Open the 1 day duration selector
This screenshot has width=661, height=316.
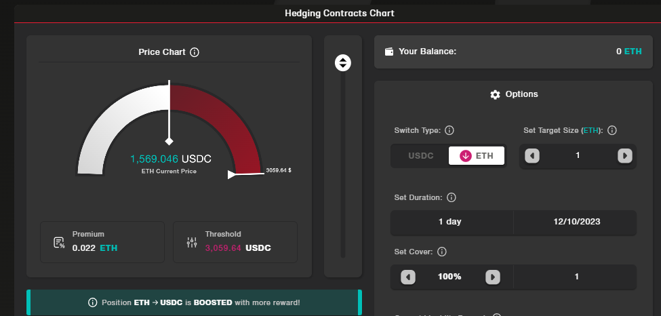point(452,222)
